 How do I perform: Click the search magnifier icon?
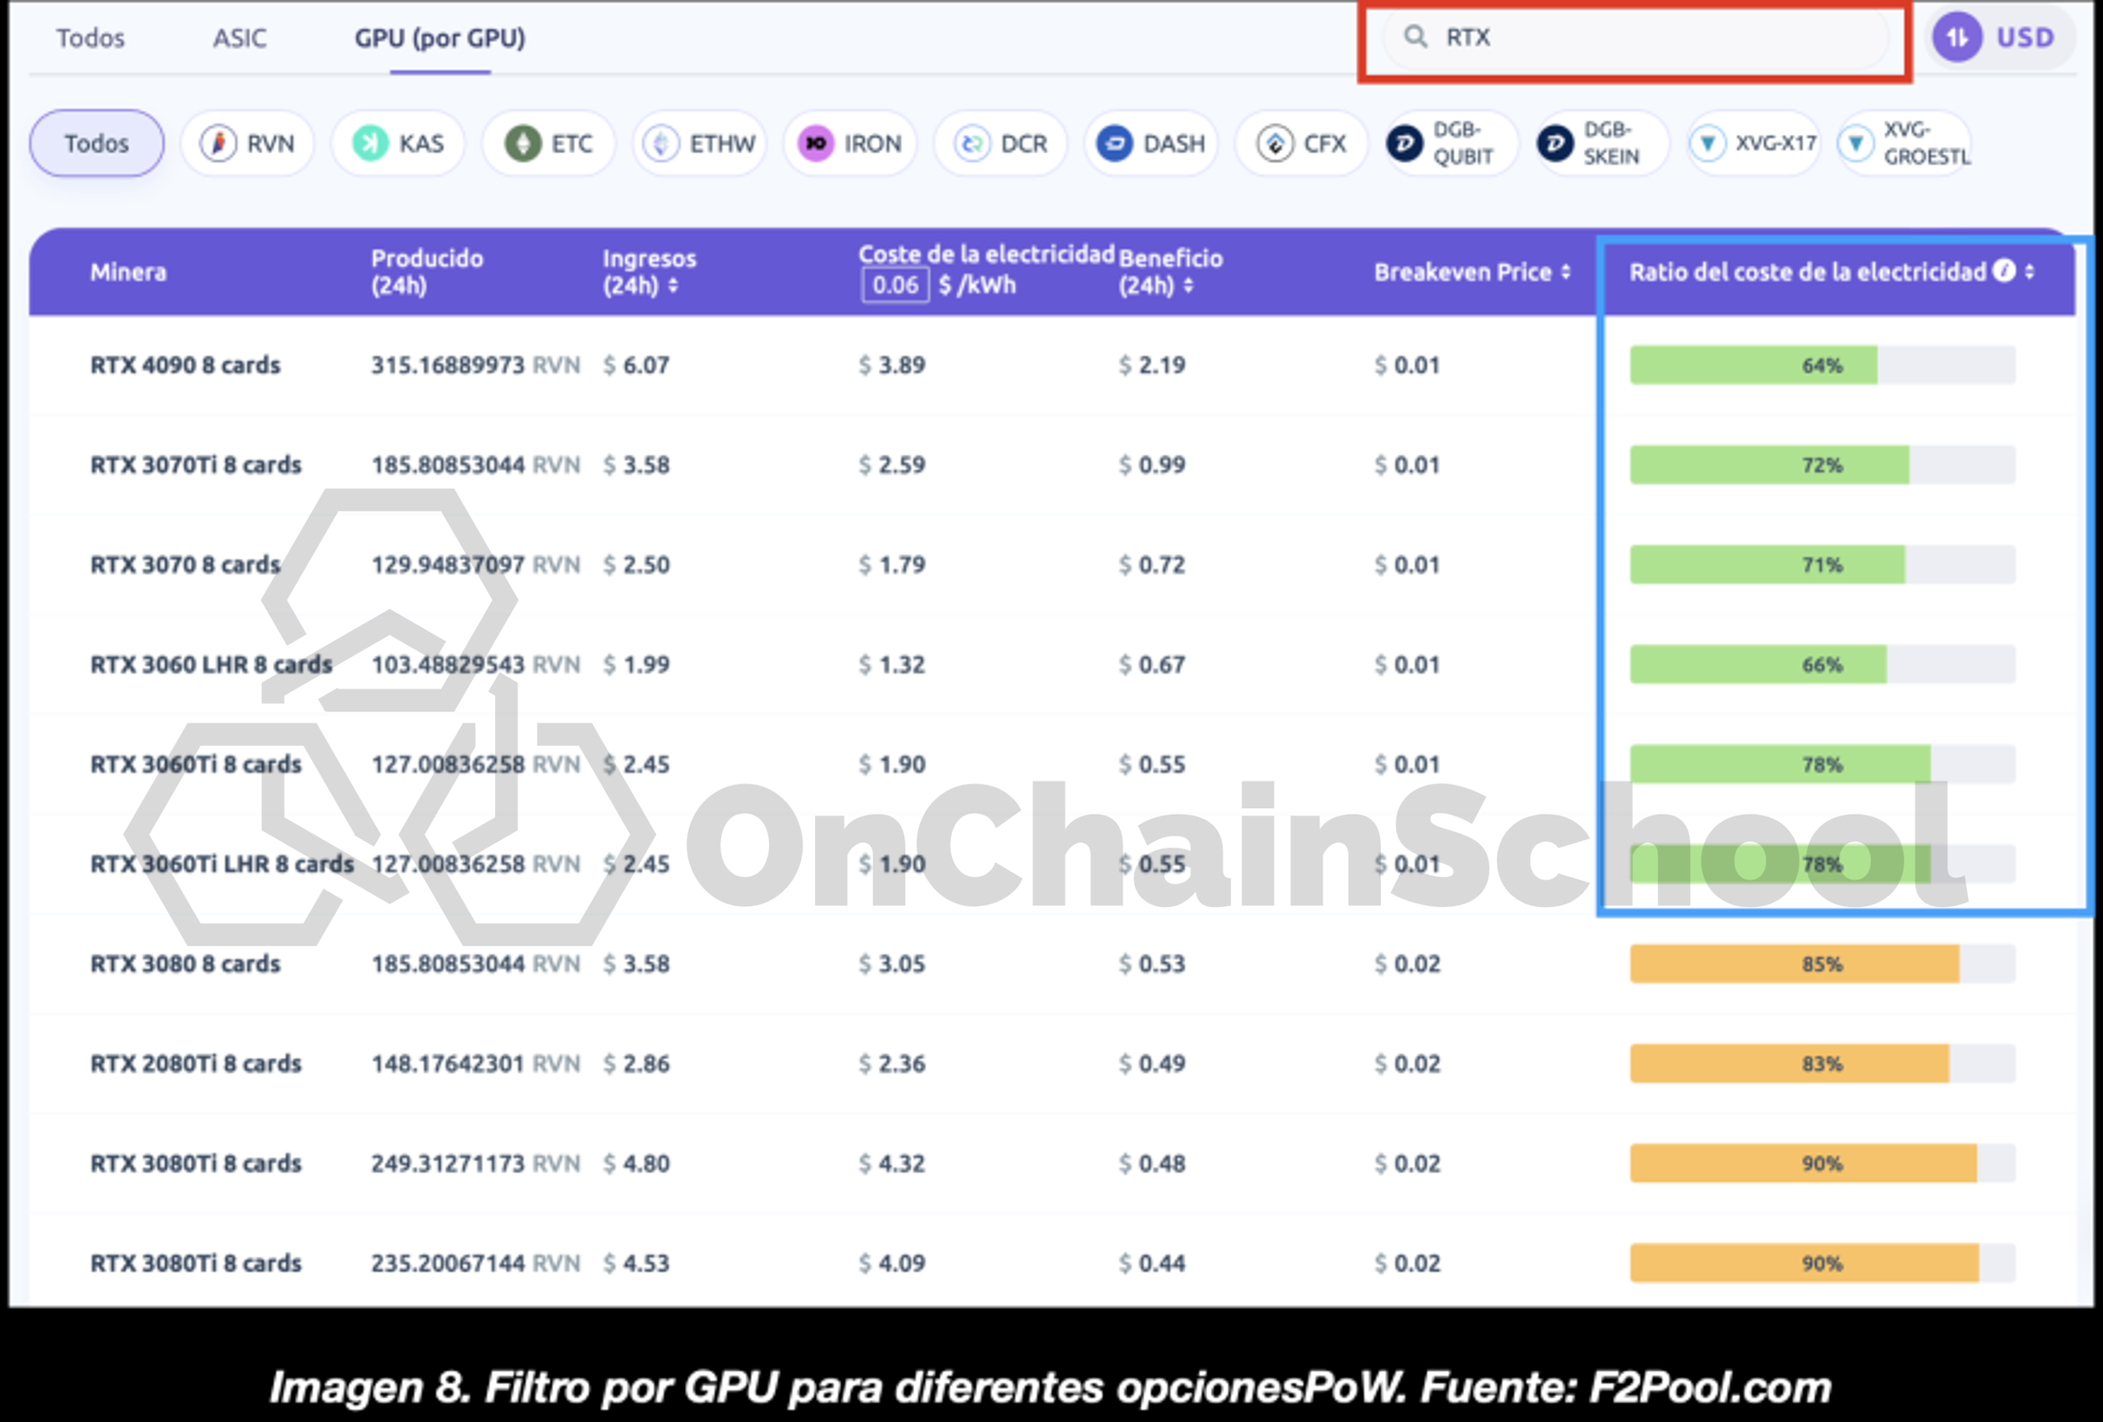click(1415, 36)
